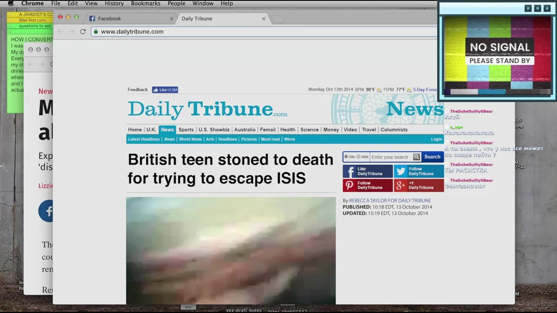Screen dimensions: 557x313
Task: Go to the Travel section
Action: [369, 130]
